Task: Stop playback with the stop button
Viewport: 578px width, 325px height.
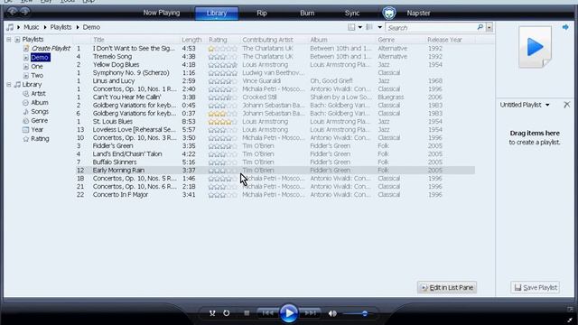Action: [x=247, y=313]
